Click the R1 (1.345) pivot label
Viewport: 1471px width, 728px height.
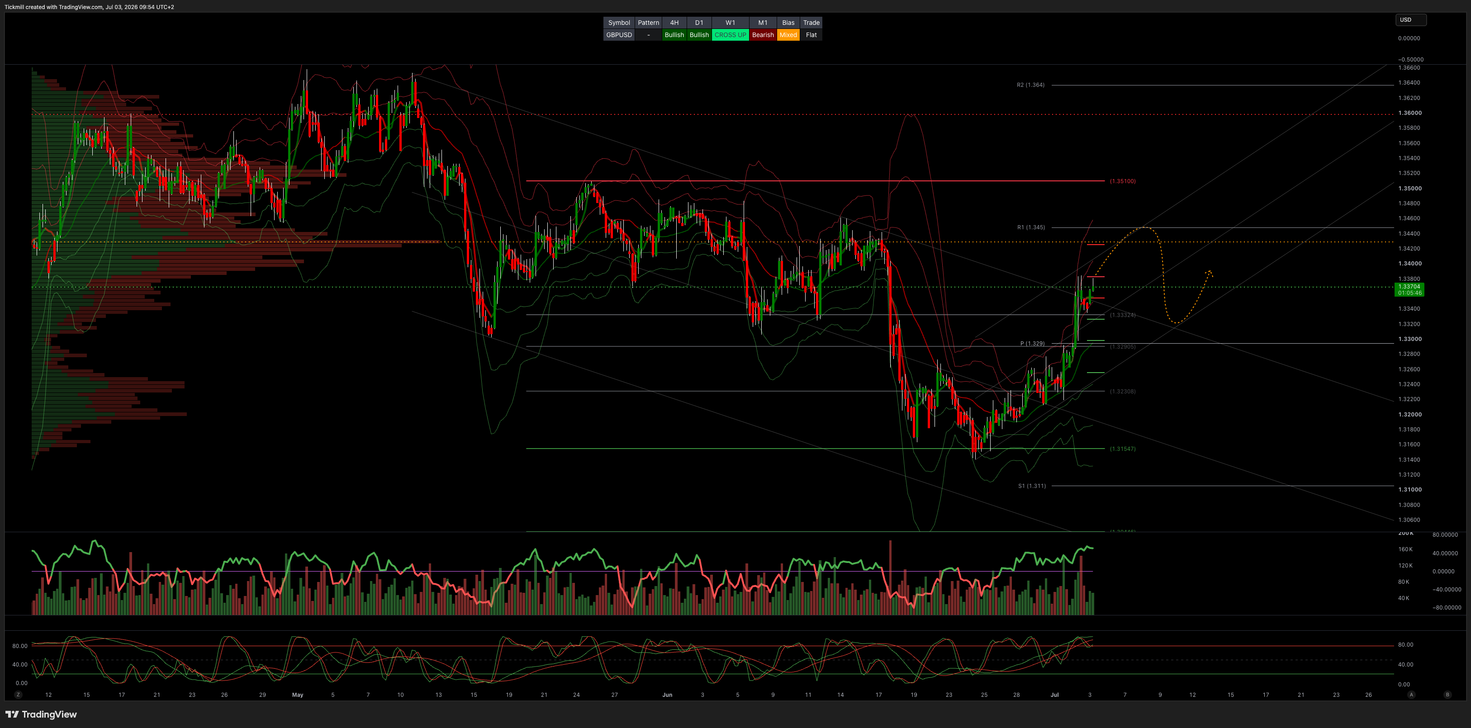coord(1031,227)
